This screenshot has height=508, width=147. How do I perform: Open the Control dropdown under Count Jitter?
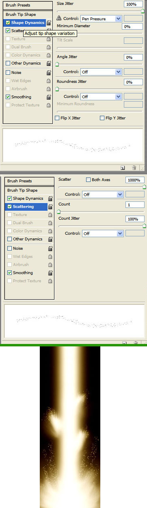(x=102, y=233)
